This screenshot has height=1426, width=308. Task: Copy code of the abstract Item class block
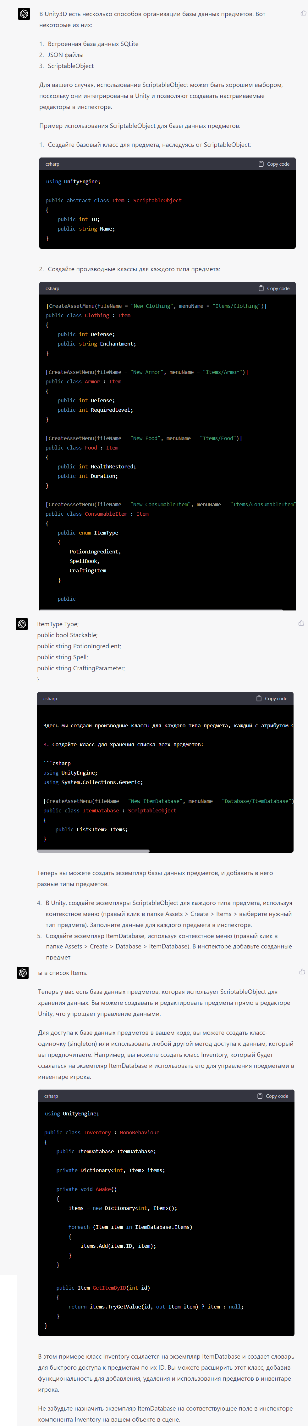[x=274, y=164]
